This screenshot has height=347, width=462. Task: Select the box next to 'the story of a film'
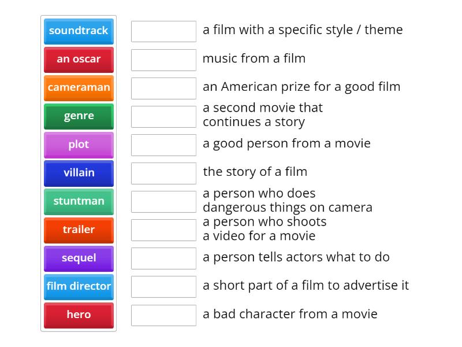(163, 172)
